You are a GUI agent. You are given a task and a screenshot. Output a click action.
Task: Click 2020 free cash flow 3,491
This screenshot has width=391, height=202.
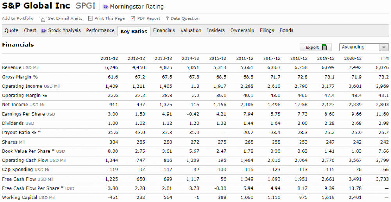point(355,179)
